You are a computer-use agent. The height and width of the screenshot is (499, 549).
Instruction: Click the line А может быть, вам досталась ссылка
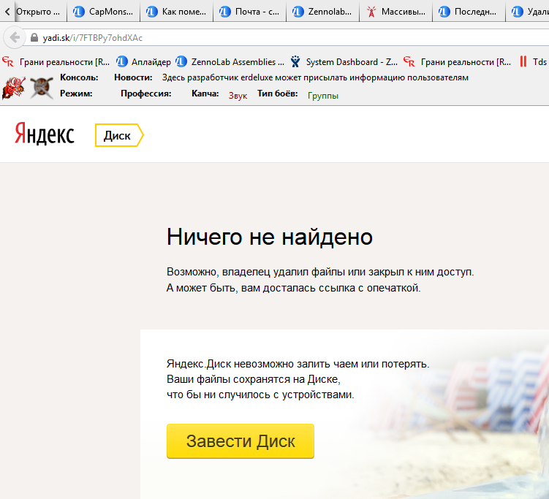pyautogui.click(x=293, y=288)
